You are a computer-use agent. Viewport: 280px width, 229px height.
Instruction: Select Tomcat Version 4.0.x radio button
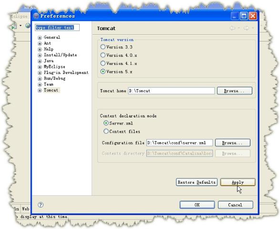pos(103,55)
